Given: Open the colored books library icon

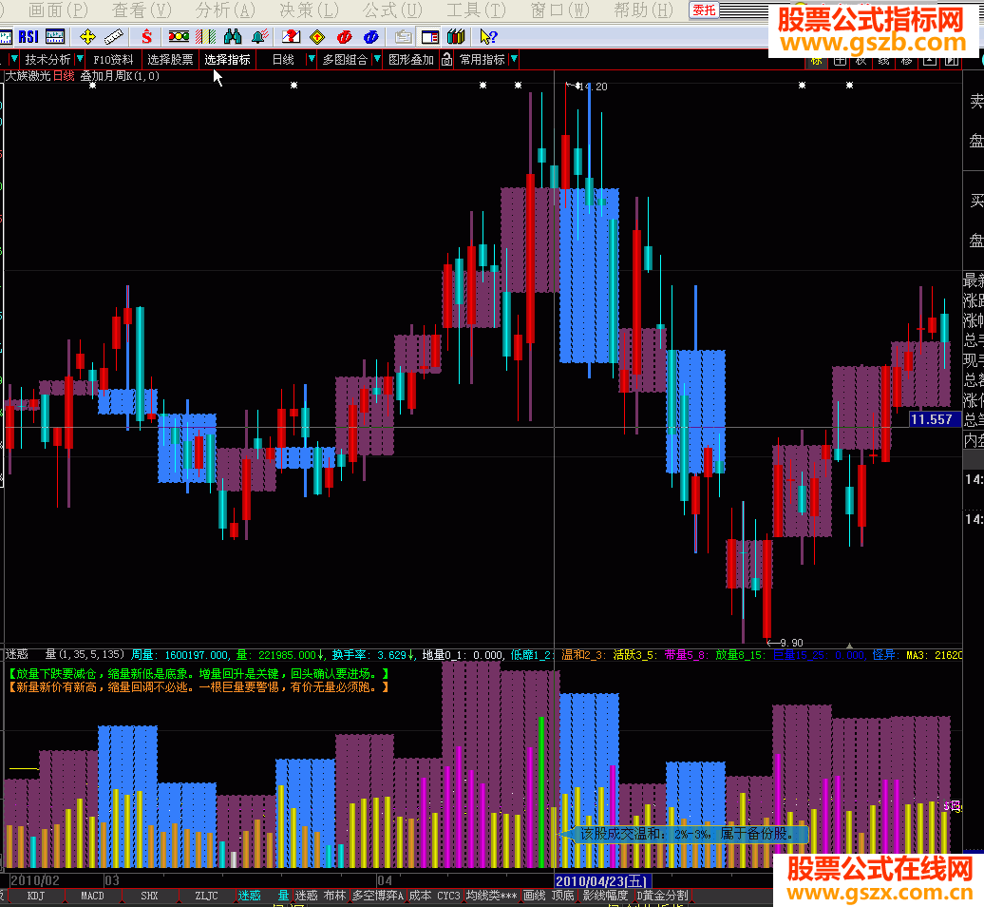Looking at the screenshot, I should point(456,37).
